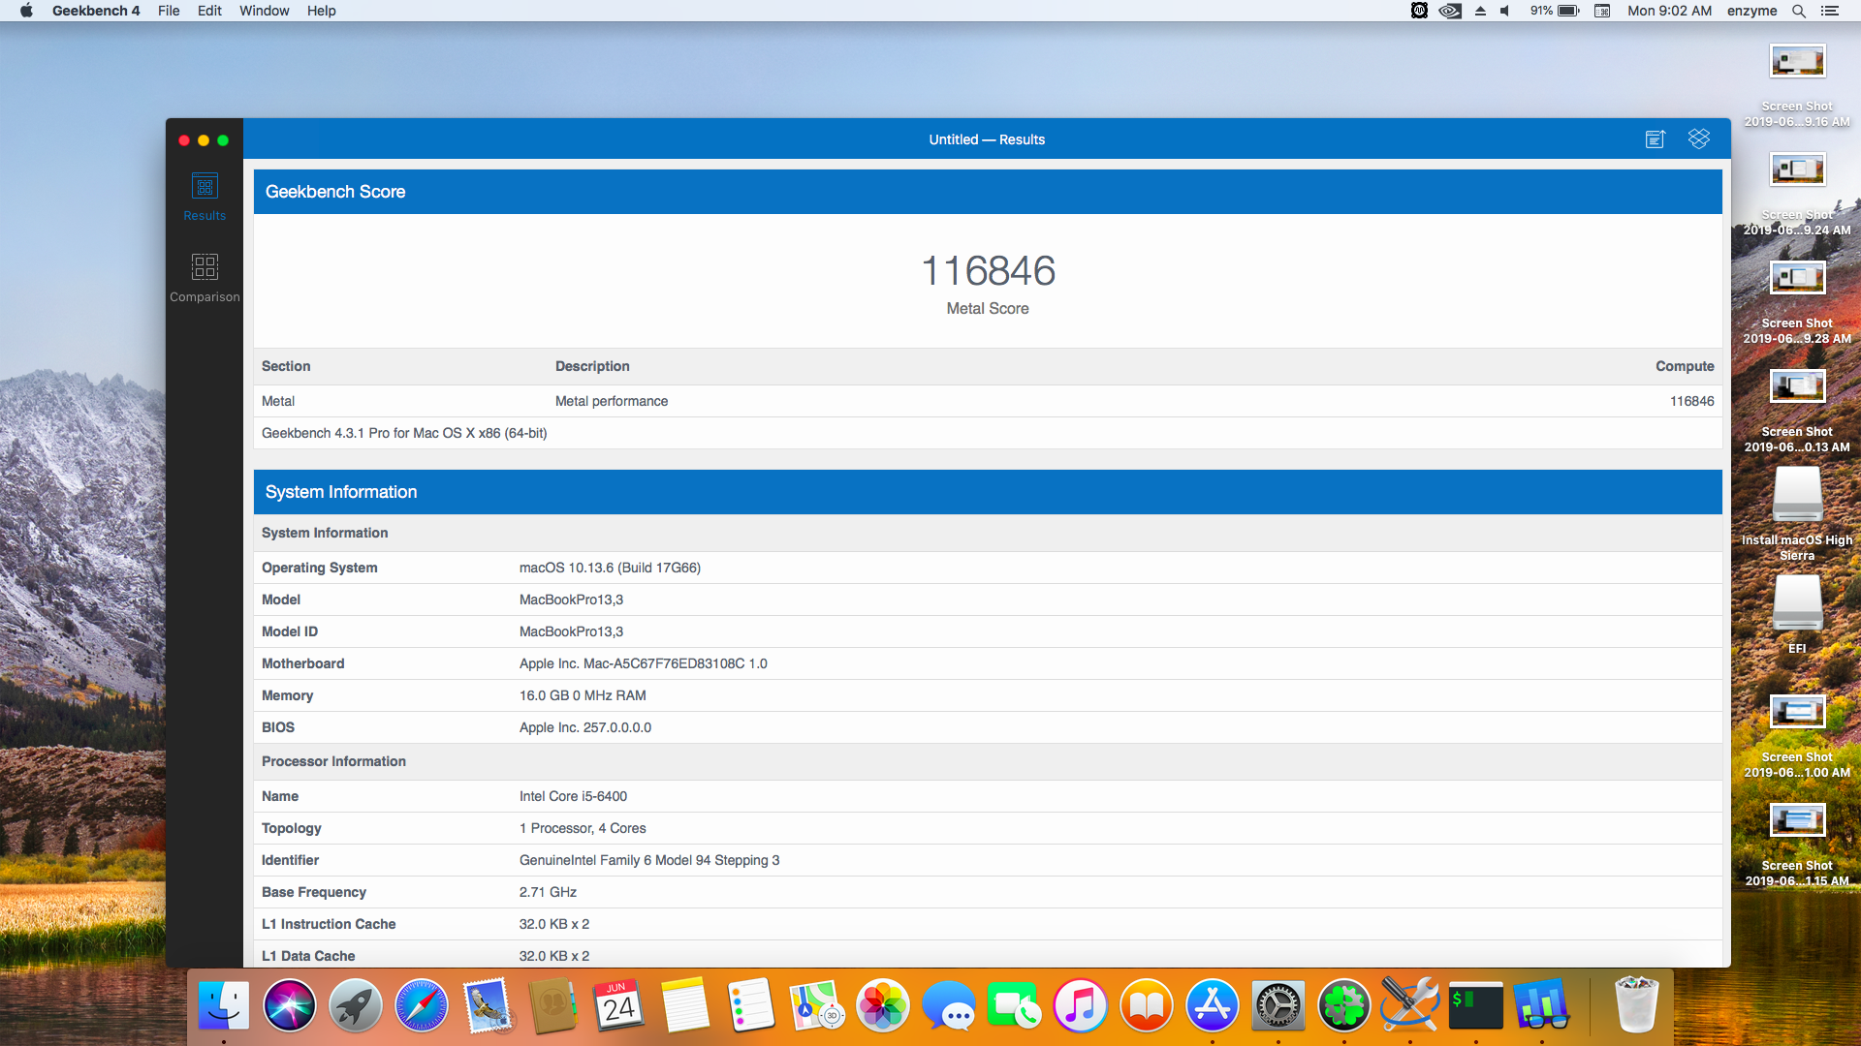Viewport: 1861px width, 1046px height.
Task: Click the upload results icon in title bar
Action: coord(1655,139)
